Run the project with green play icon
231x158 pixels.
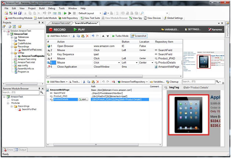pyautogui.click(x=65, y=13)
